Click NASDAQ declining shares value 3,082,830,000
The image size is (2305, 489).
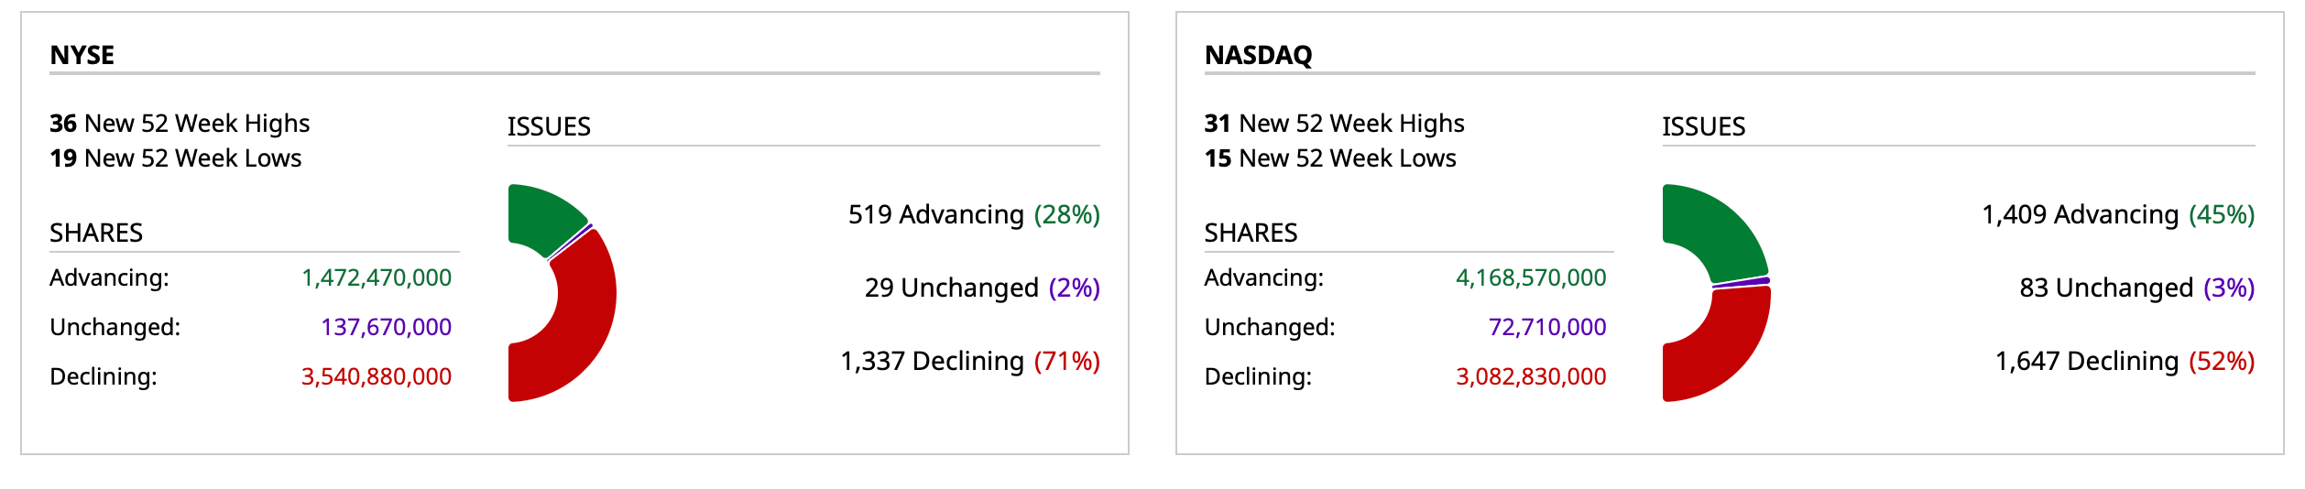pos(1531,376)
